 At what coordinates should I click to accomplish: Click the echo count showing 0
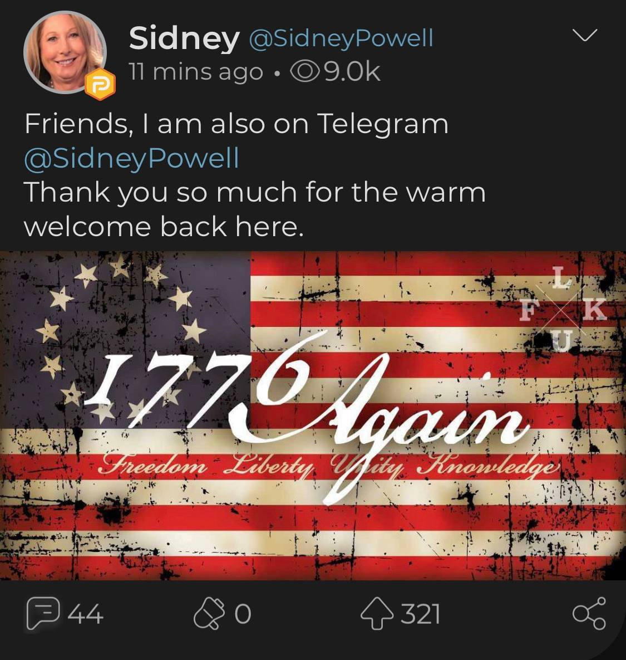point(243,614)
